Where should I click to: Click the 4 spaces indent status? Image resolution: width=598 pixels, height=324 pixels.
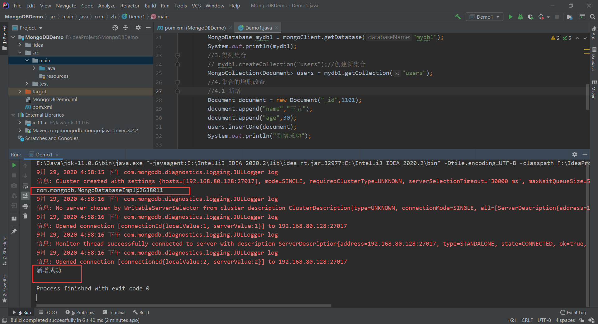[x=565, y=320]
